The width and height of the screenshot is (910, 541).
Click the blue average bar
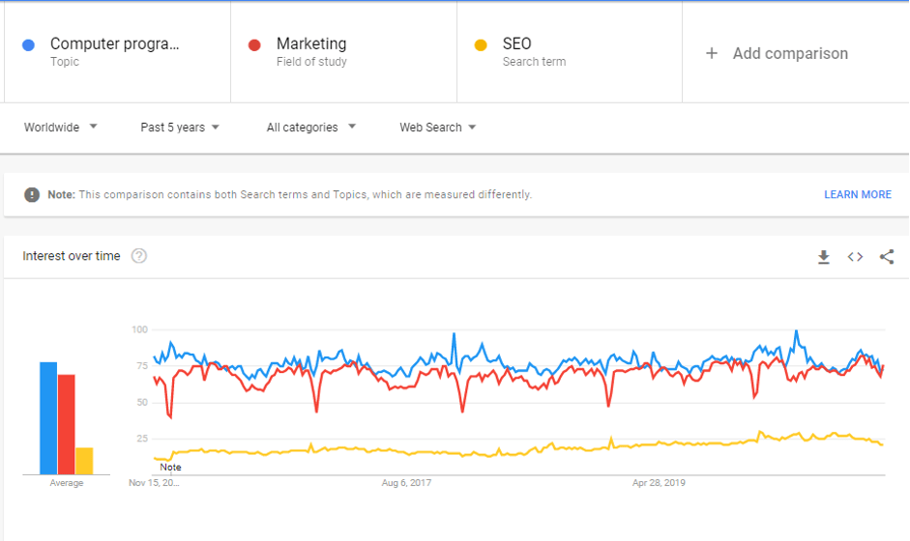click(x=48, y=418)
